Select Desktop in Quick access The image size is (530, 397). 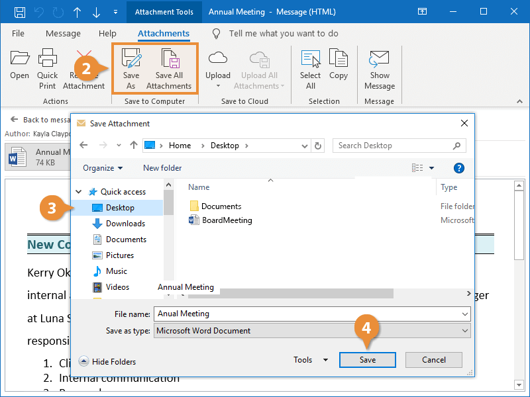click(x=117, y=208)
